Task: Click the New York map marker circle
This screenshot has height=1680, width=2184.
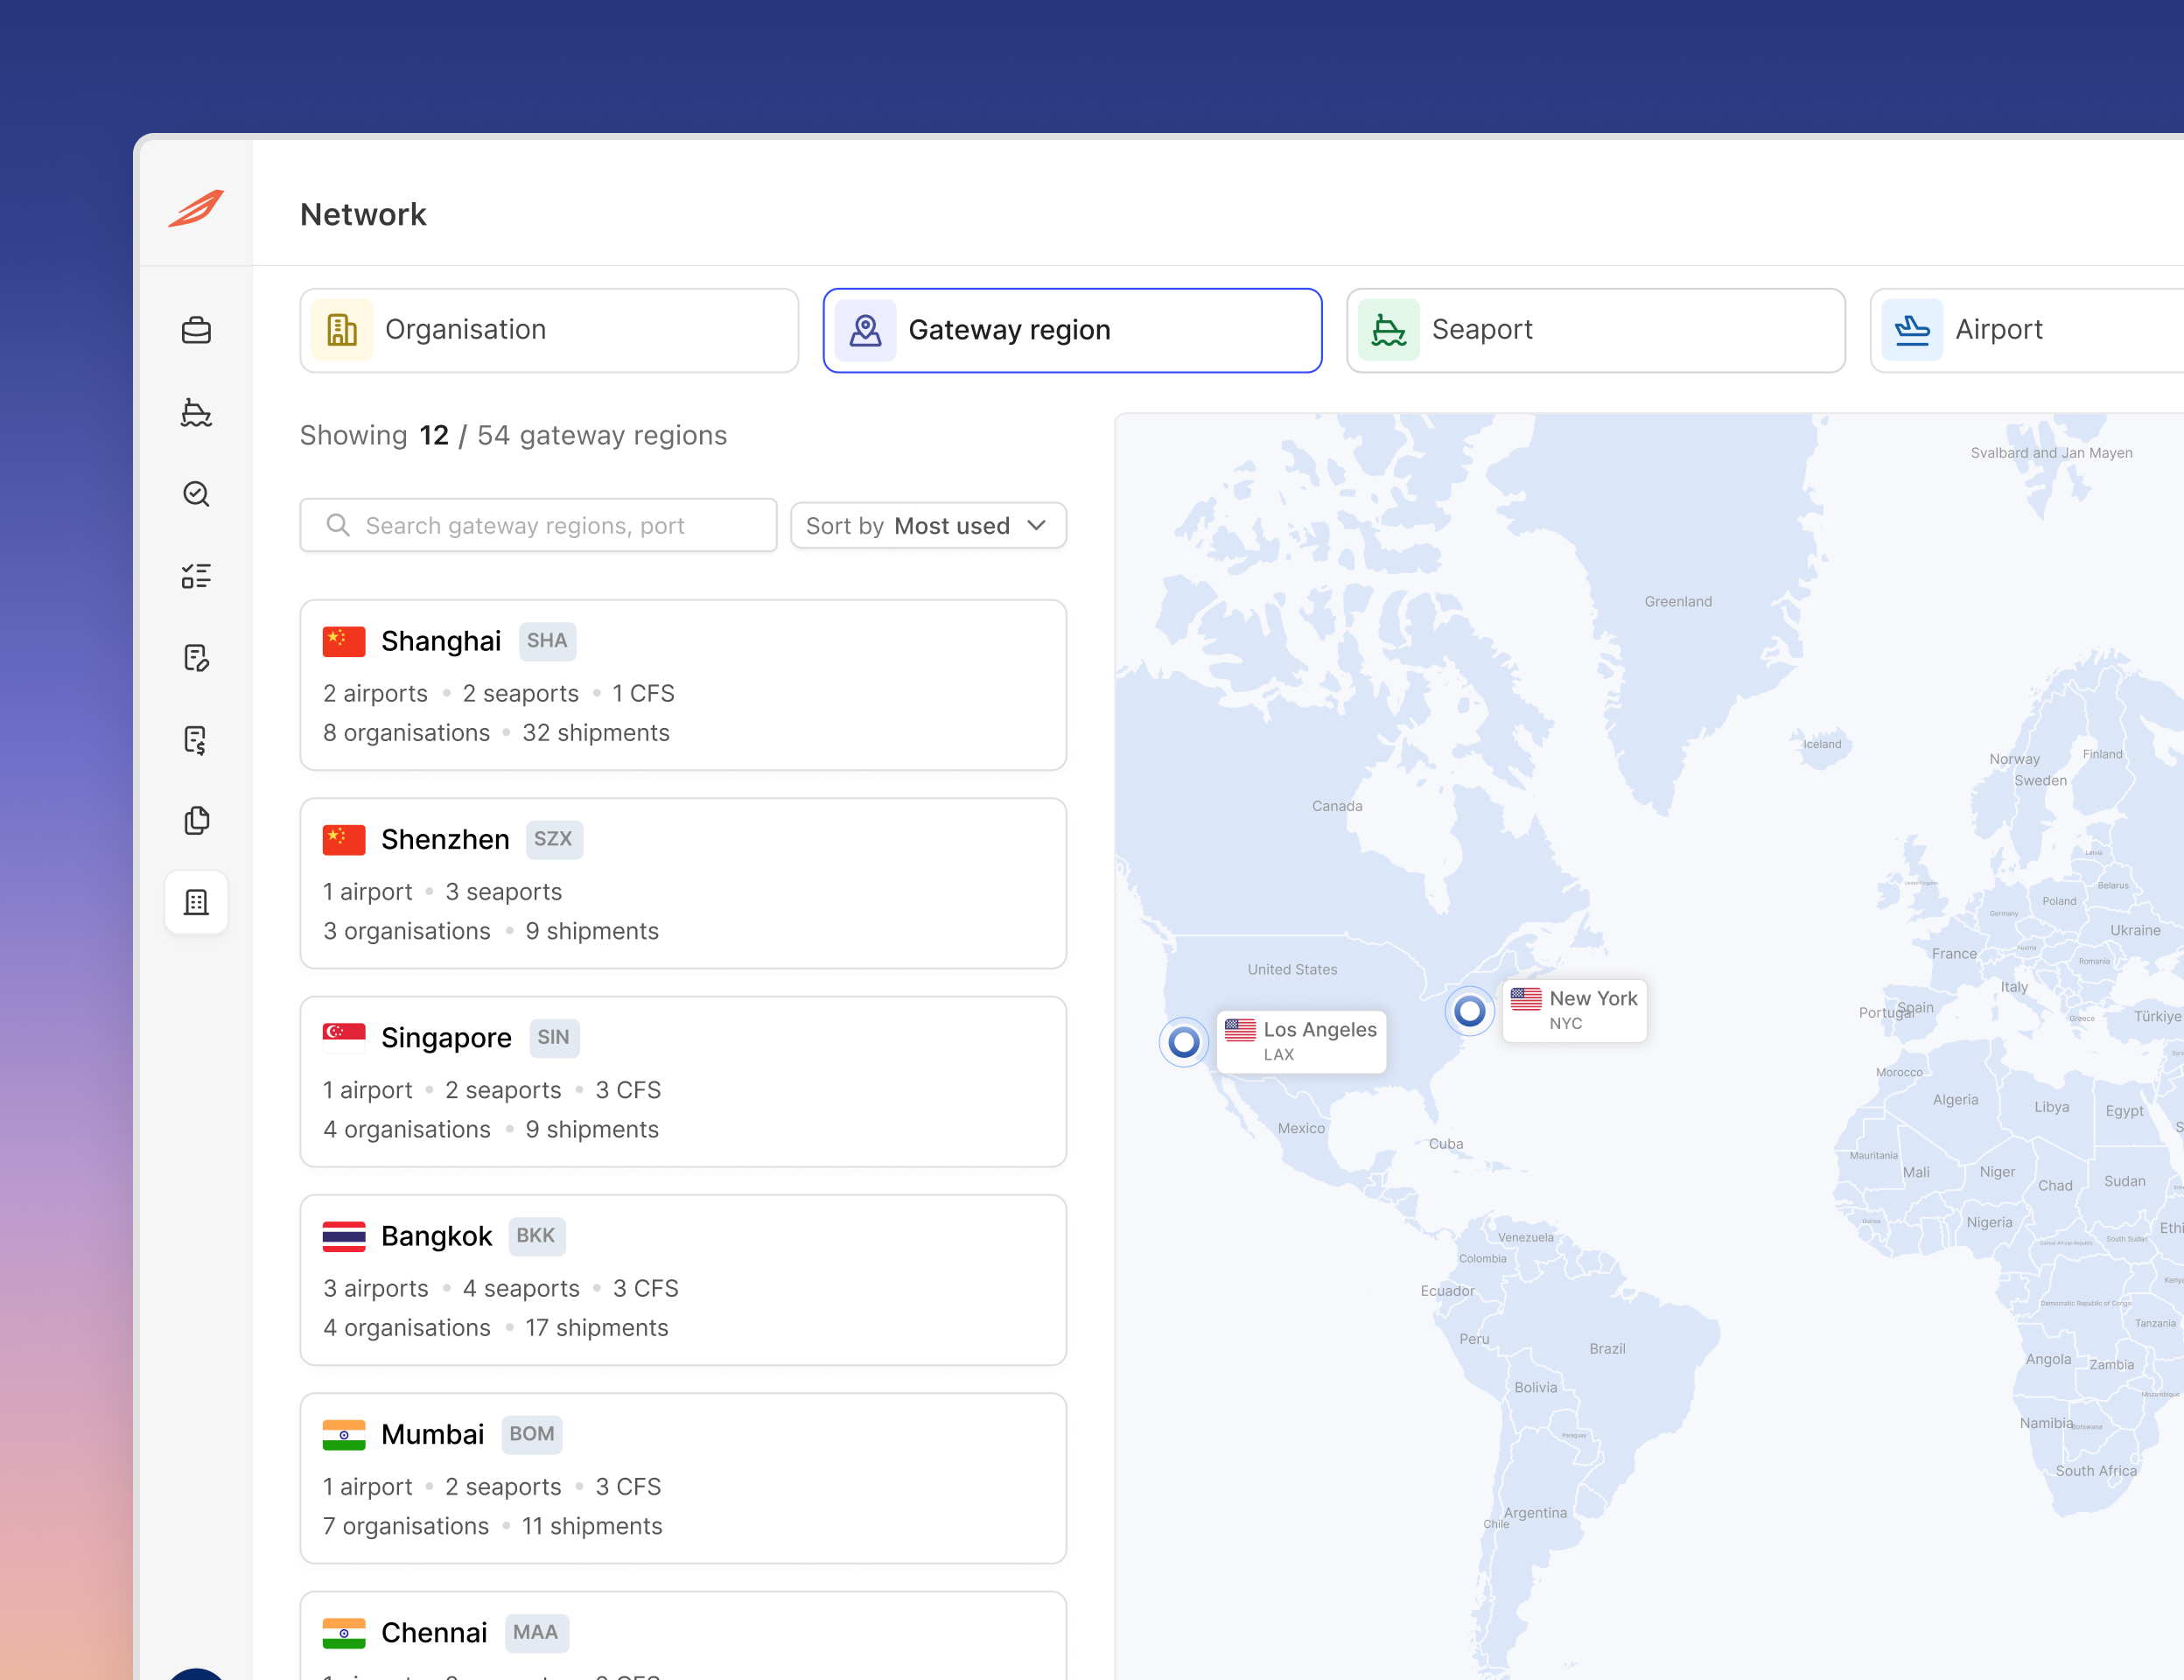Action: point(1470,1011)
